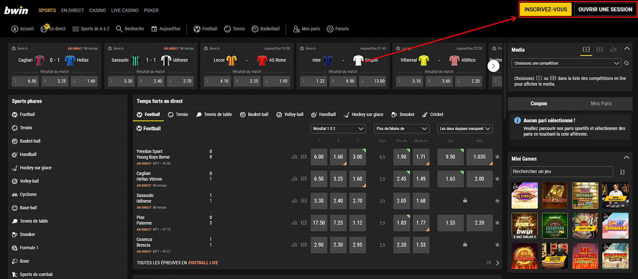Select Hockey sur glace tab

[364, 114]
